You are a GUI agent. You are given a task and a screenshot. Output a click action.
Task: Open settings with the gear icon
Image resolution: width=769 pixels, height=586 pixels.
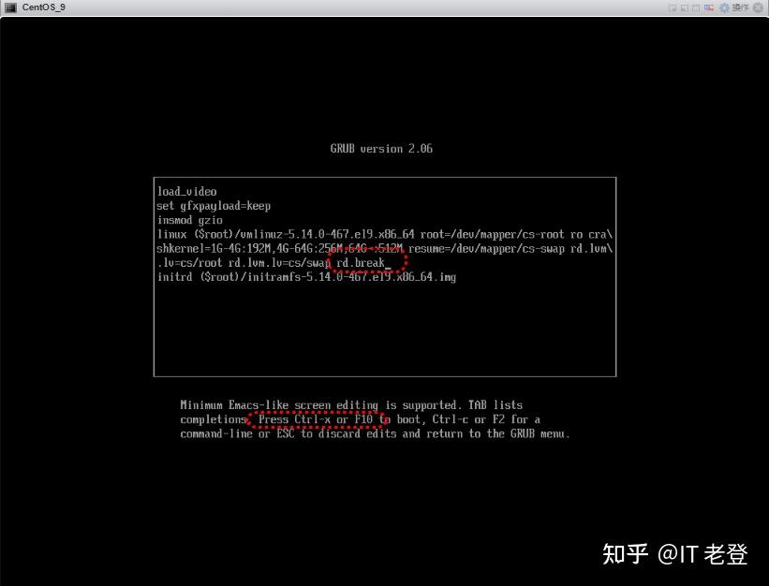(x=724, y=7)
